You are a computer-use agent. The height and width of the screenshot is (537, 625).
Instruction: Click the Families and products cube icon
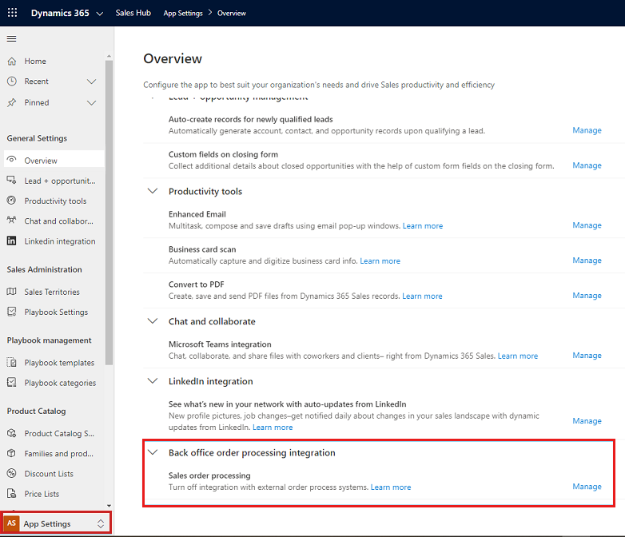pyautogui.click(x=11, y=453)
